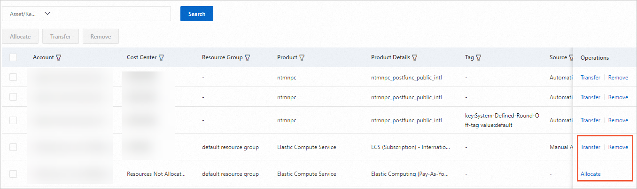Toggle the select-all header checkbox

[x=13, y=57]
